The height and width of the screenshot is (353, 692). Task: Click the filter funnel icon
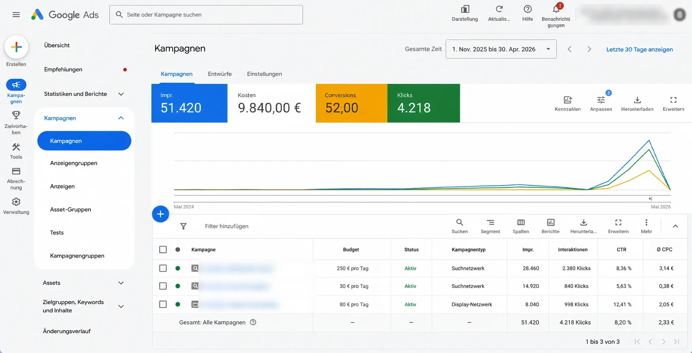[183, 226]
